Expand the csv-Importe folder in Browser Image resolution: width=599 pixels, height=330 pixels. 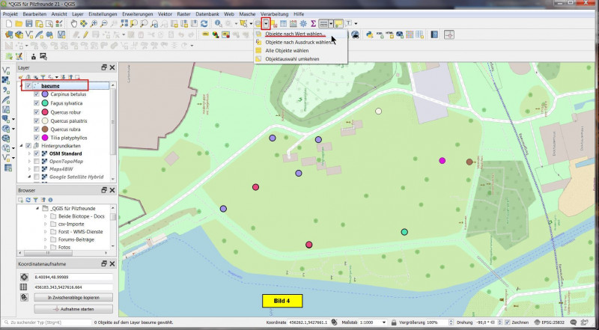(x=44, y=222)
